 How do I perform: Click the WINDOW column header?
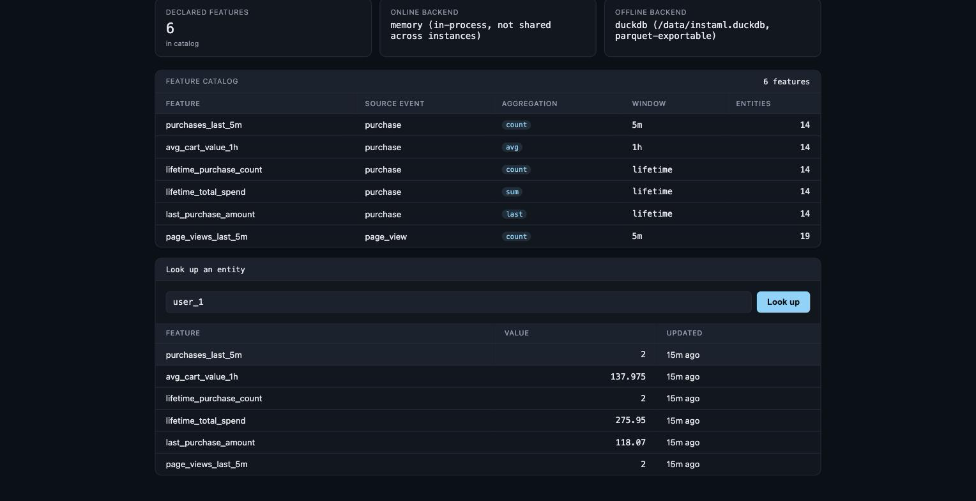(649, 104)
